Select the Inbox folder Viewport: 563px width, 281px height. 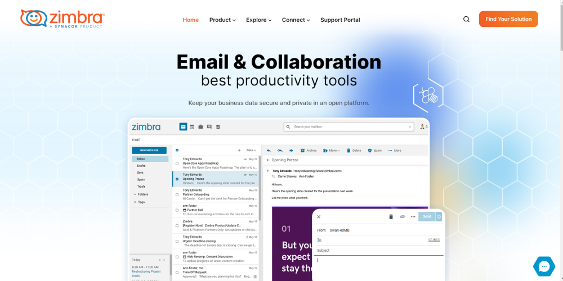[x=150, y=159]
